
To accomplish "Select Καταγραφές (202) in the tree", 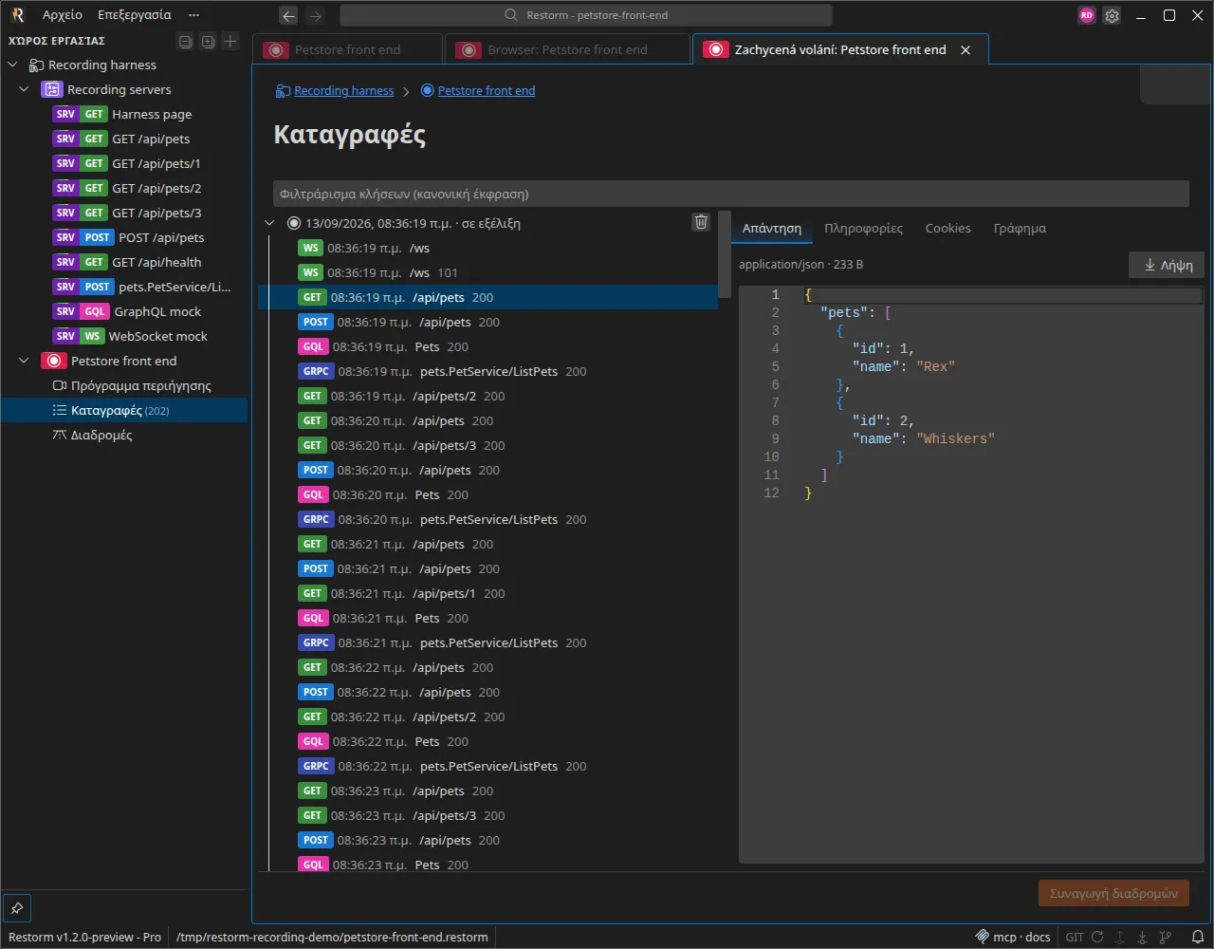I will point(123,411).
